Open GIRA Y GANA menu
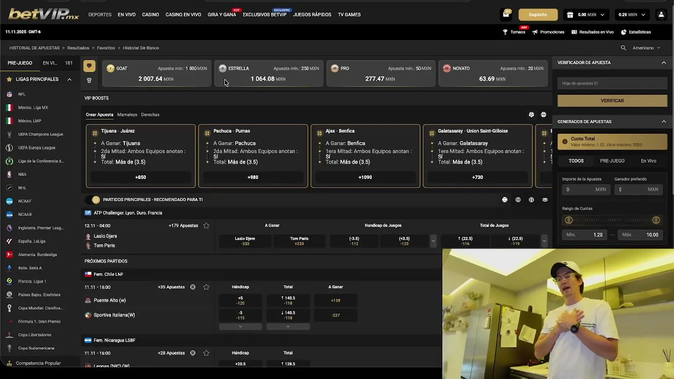674x379 pixels. point(222,15)
